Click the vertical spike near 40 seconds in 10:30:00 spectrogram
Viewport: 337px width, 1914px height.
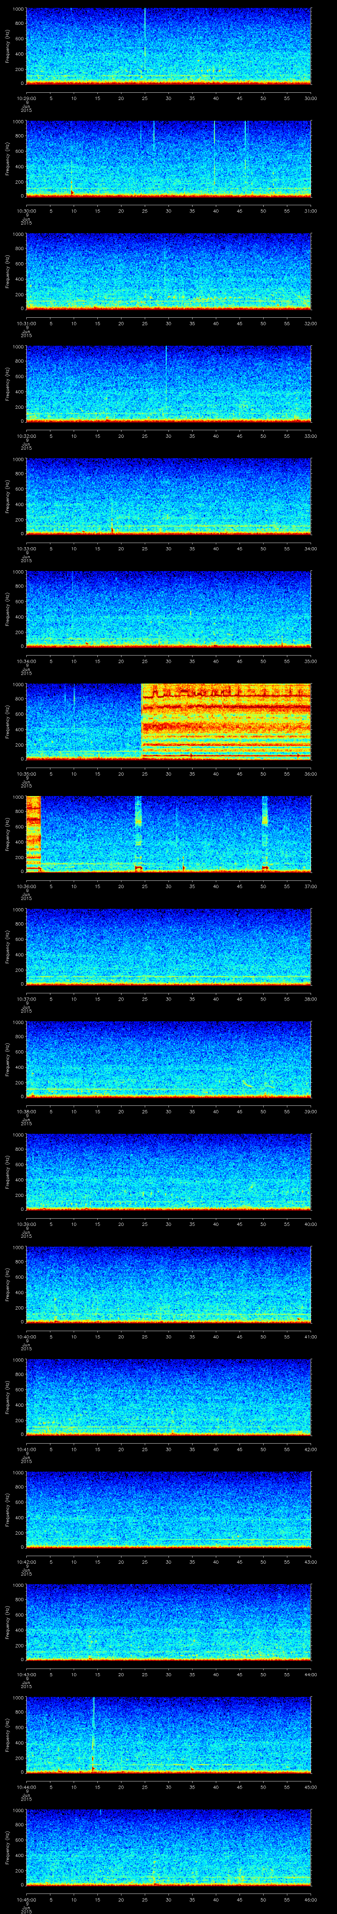tap(215, 152)
